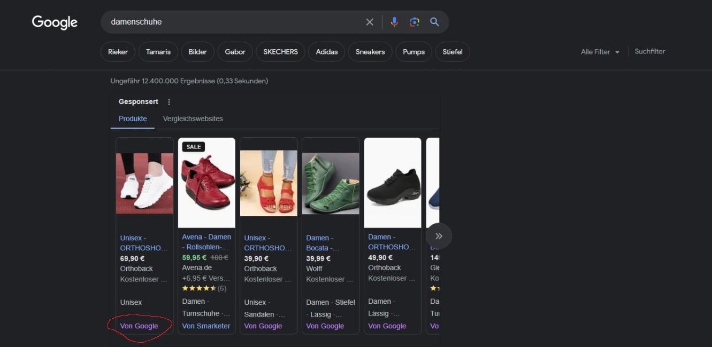Open the 39,90 € Unisex ORTHOSHO title link
The width and height of the screenshot is (712, 347).
(268, 243)
